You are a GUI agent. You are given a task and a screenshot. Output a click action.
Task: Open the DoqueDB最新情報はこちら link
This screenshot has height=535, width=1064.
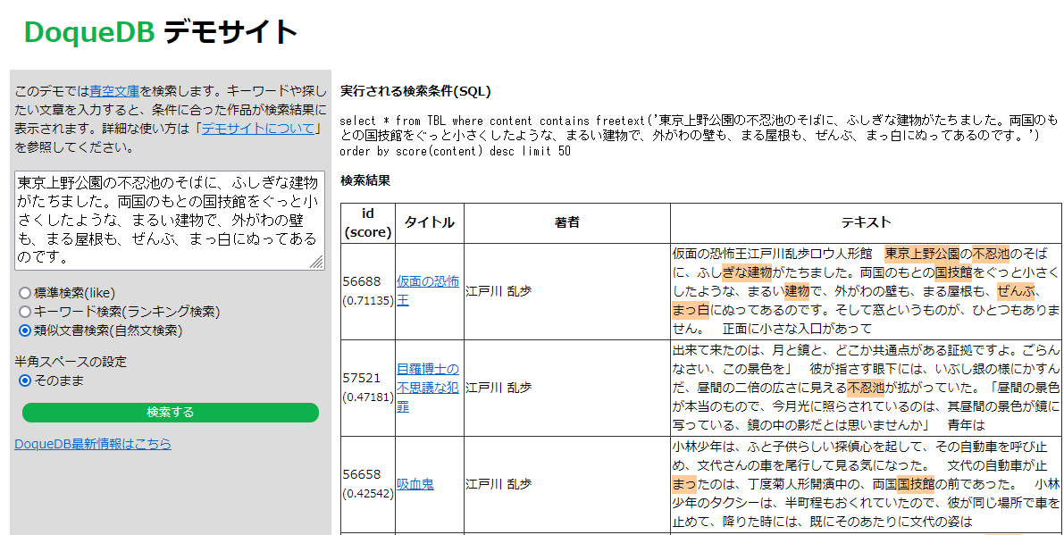click(93, 444)
